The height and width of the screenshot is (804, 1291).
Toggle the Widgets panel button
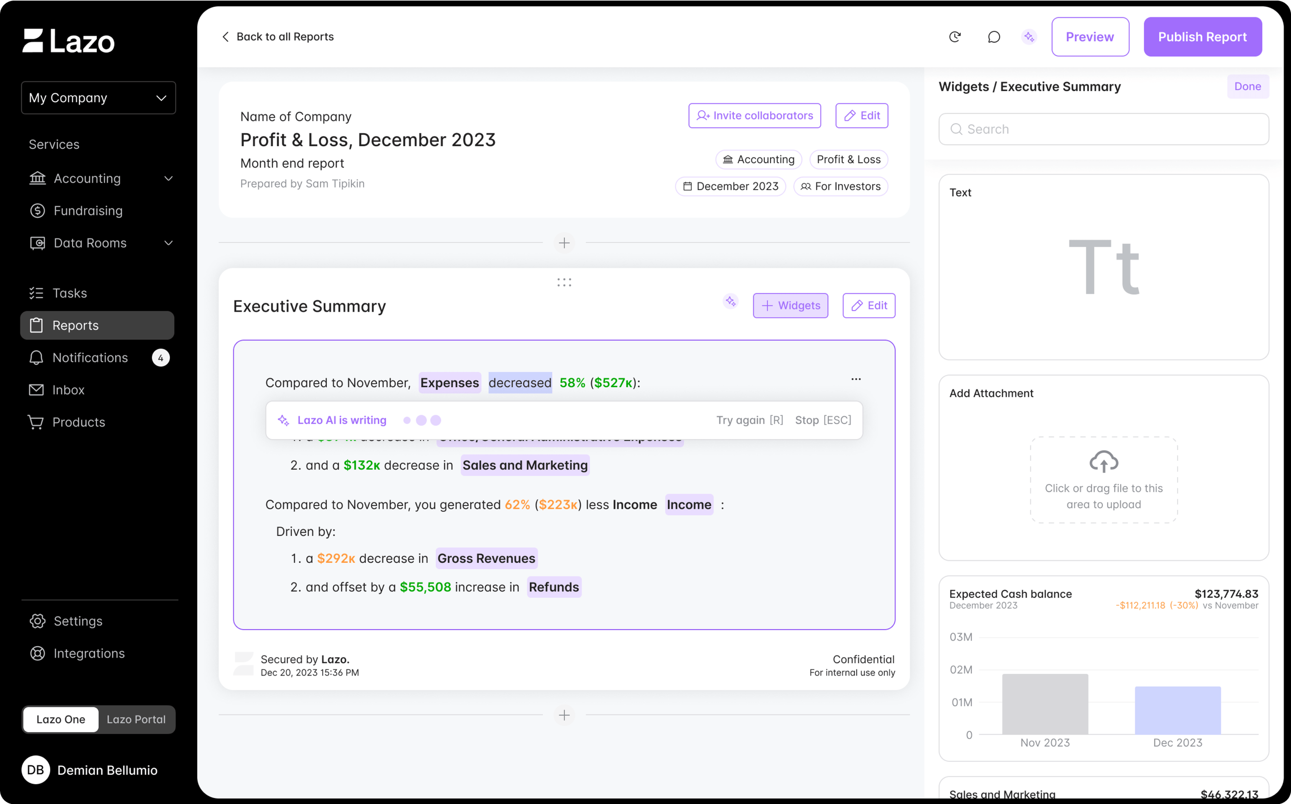coord(790,306)
